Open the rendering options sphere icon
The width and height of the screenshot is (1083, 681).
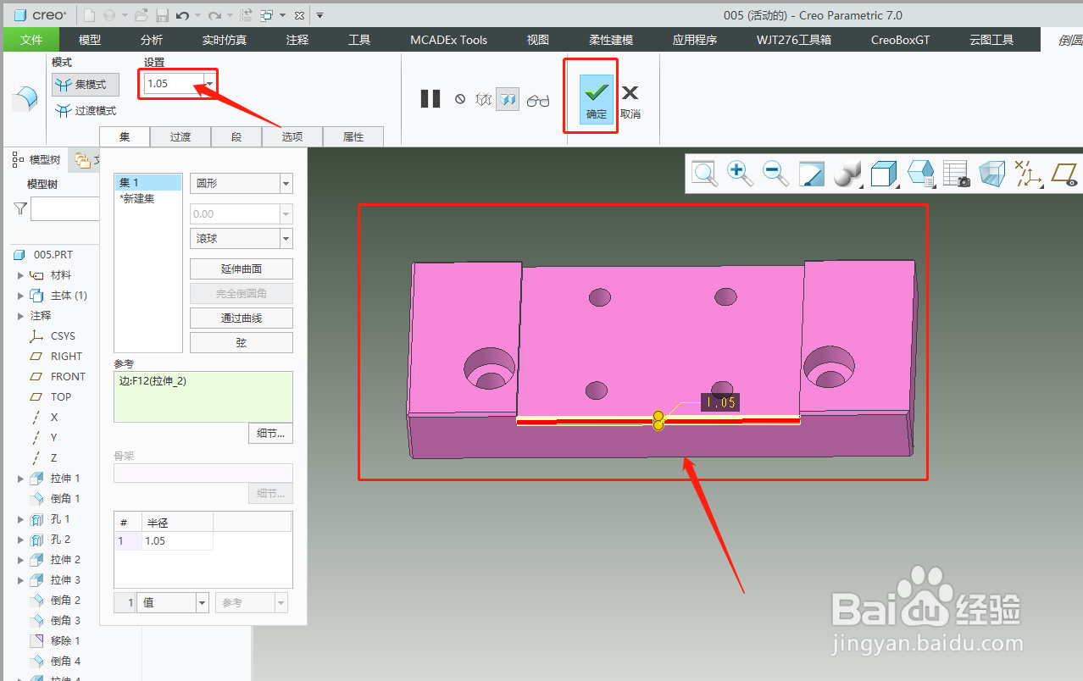[847, 174]
